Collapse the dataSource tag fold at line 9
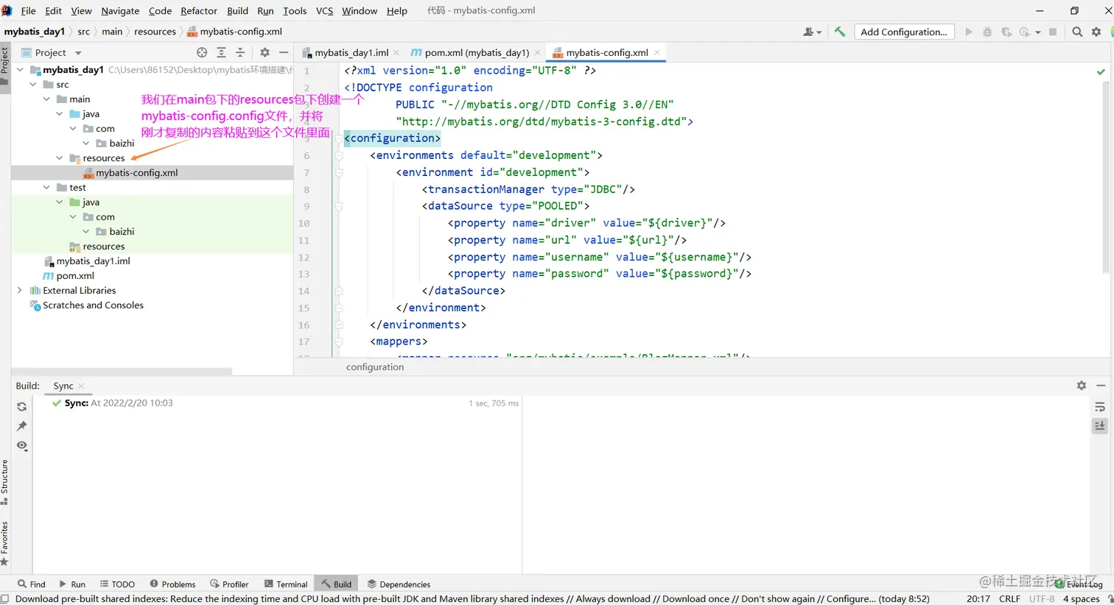 (339, 206)
